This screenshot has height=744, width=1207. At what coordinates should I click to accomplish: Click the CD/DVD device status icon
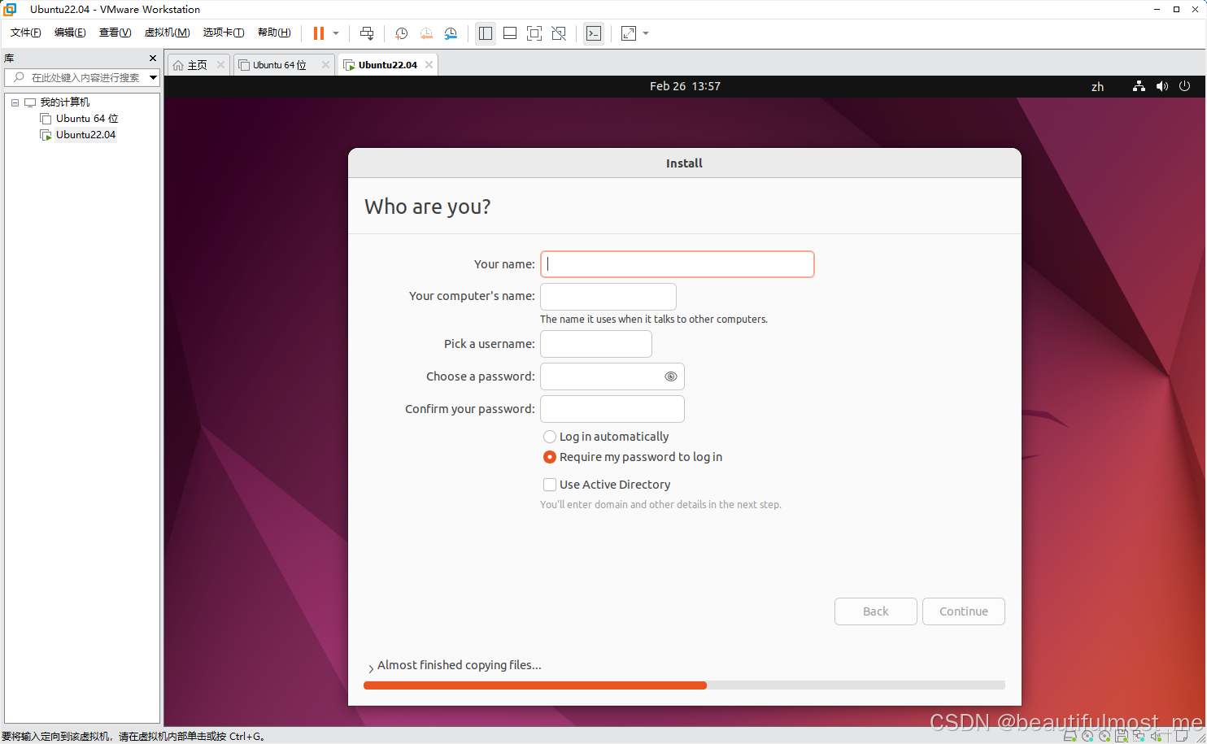coord(1087,735)
